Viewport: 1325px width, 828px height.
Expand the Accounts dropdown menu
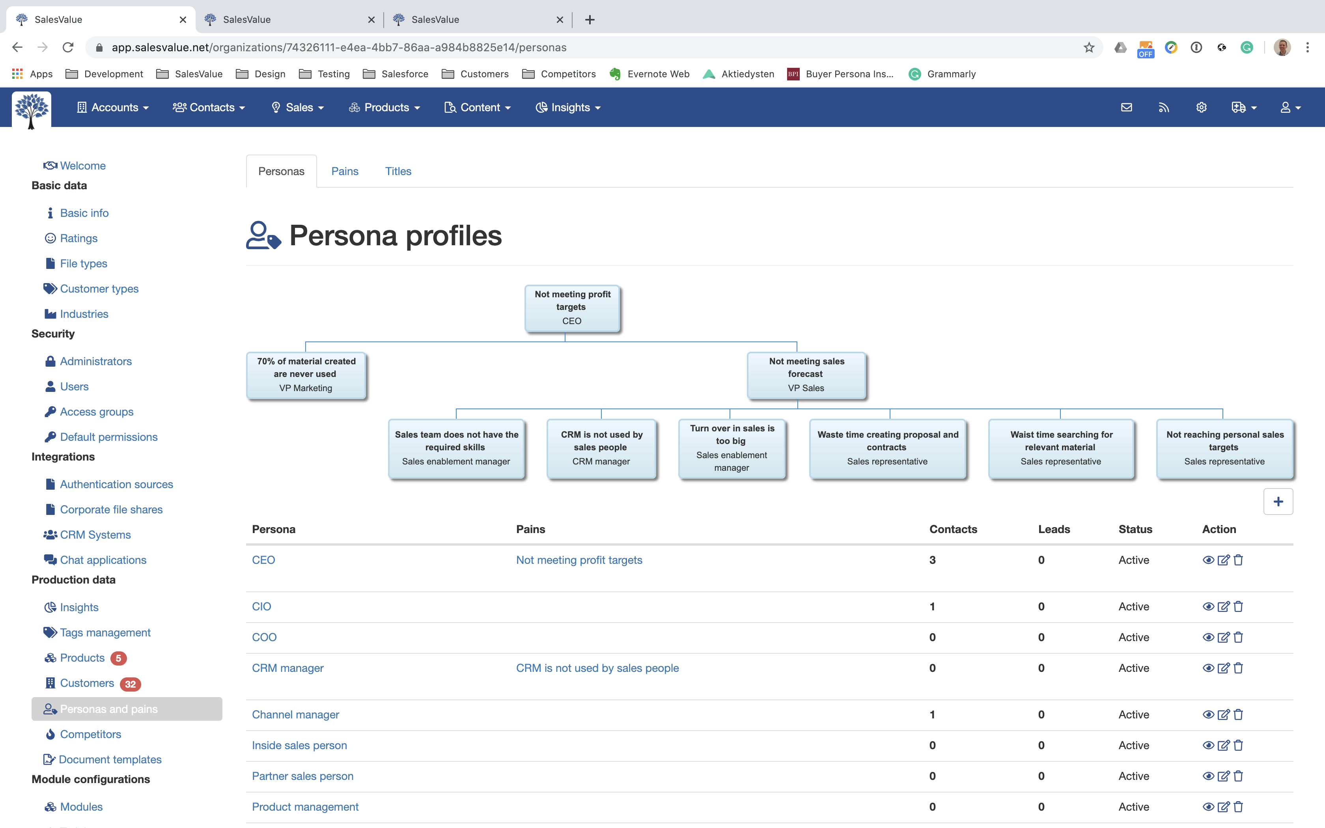(x=113, y=107)
